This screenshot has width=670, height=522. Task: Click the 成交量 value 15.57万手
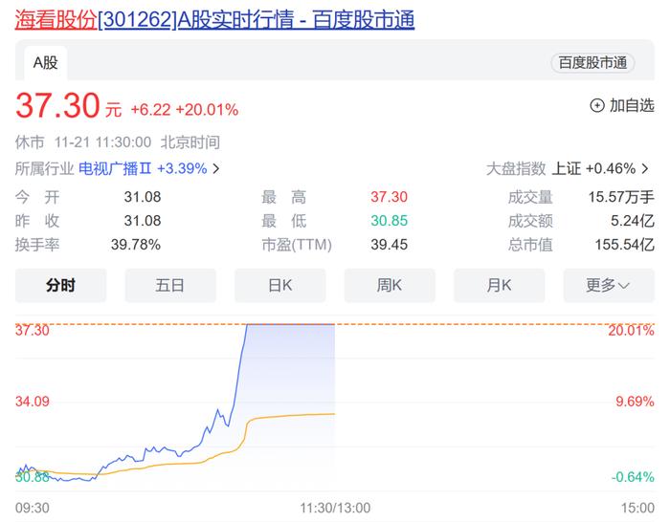pyautogui.click(x=621, y=197)
